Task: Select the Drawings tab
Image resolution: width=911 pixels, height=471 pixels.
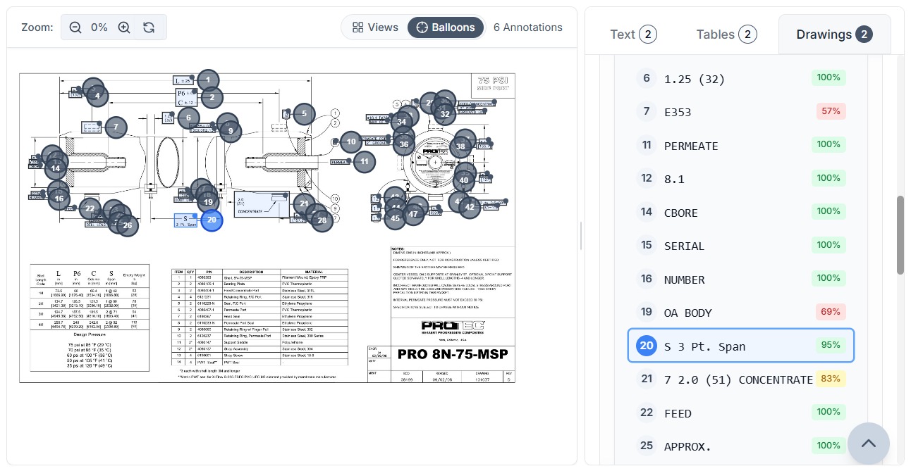Action: [x=834, y=34]
